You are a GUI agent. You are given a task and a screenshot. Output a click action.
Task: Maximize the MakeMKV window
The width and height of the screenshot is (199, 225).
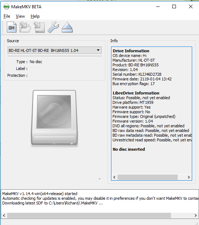click(x=174, y=6)
